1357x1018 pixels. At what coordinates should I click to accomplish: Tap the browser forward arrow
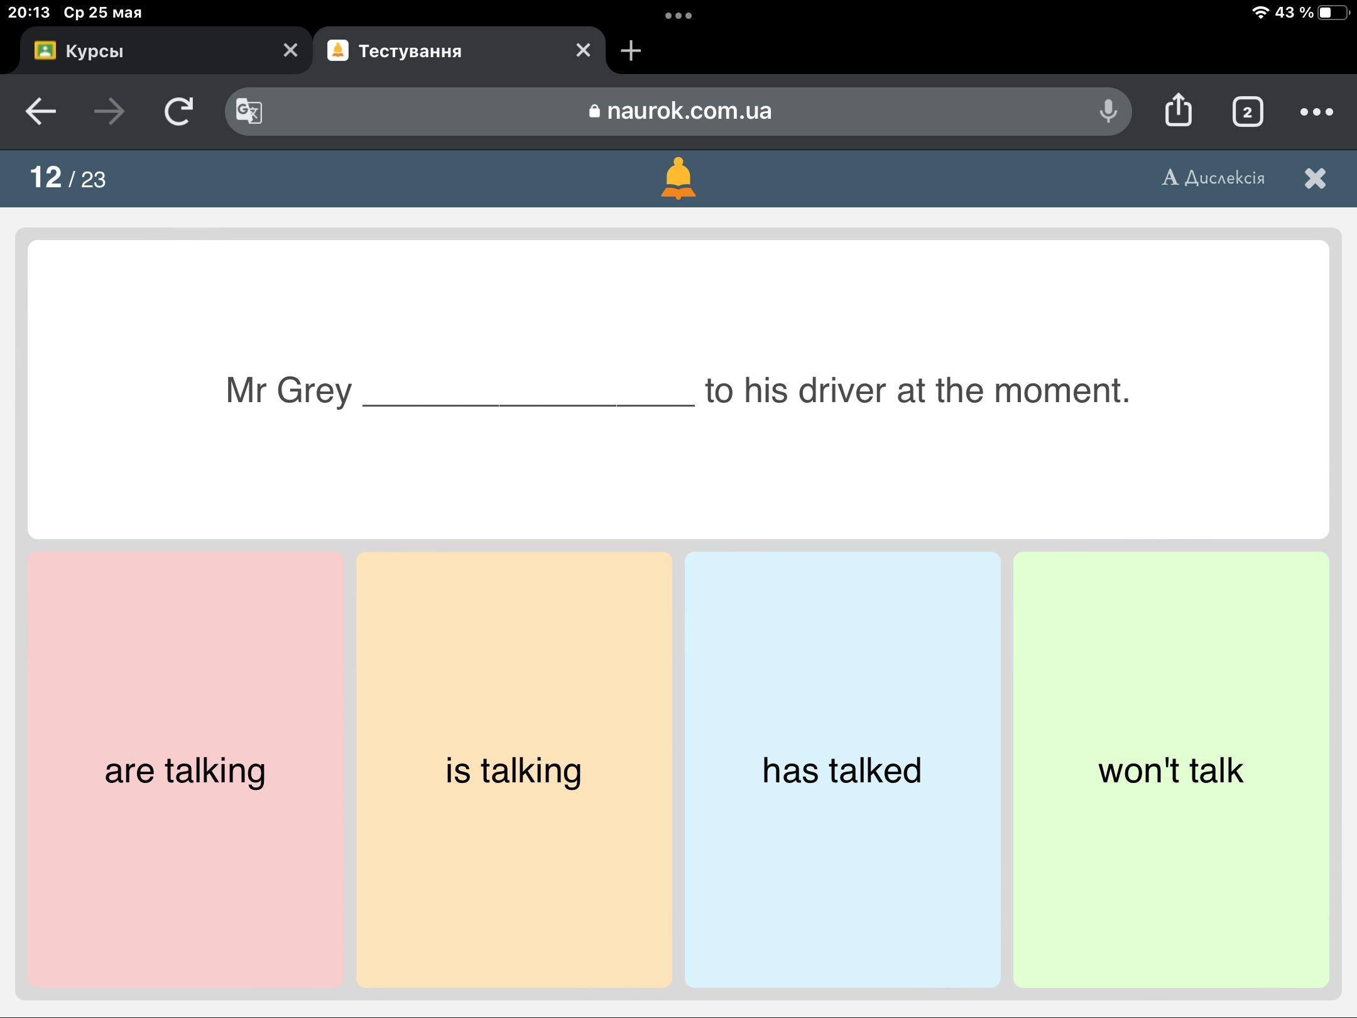coord(109,112)
